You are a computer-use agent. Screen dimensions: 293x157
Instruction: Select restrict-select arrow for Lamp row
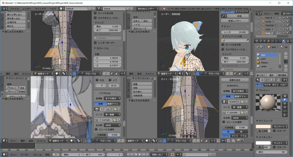tap(284, 21)
